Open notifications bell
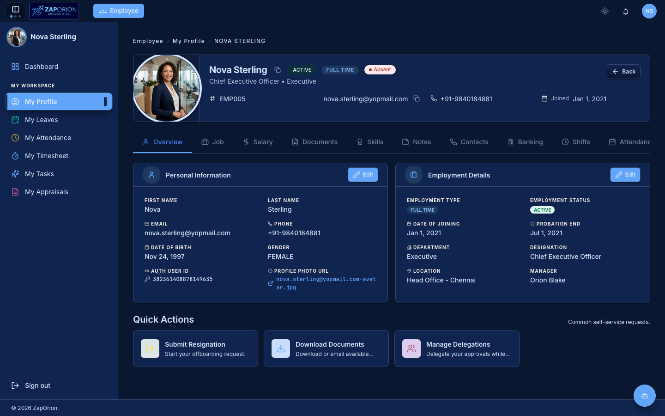The width and height of the screenshot is (665, 416). 626,11
